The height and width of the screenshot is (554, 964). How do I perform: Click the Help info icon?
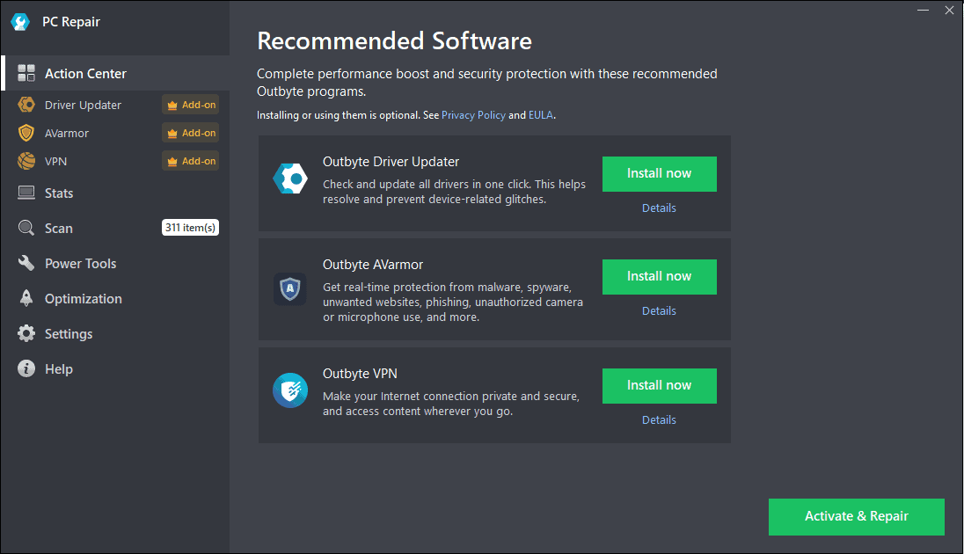(x=26, y=368)
